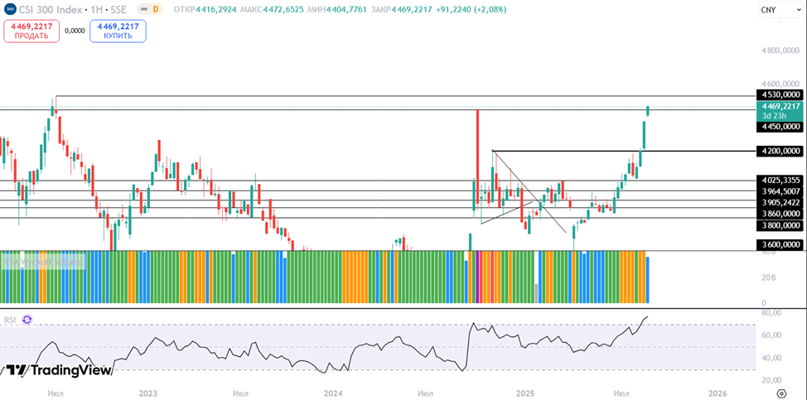Viewport: 807px width, 400px height.
Task: Click the current price 4469,2217 axis label
Action: click(780, 106)
